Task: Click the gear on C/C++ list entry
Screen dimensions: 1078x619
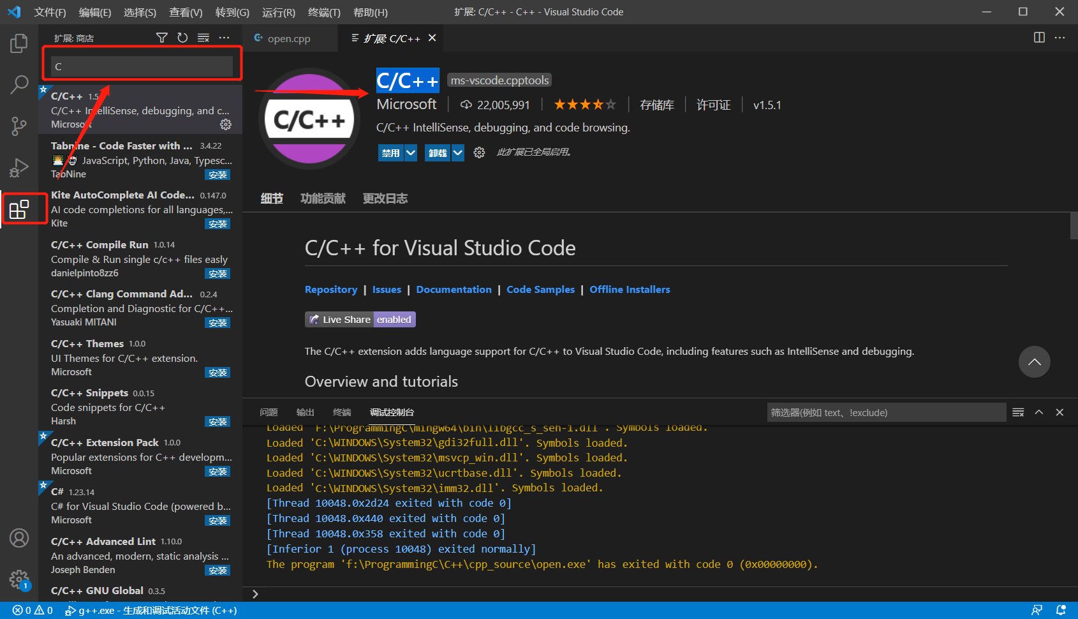Action: (226, 124)
